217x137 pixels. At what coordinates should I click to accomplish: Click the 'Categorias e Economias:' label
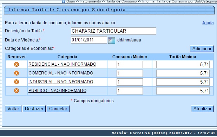29,48
